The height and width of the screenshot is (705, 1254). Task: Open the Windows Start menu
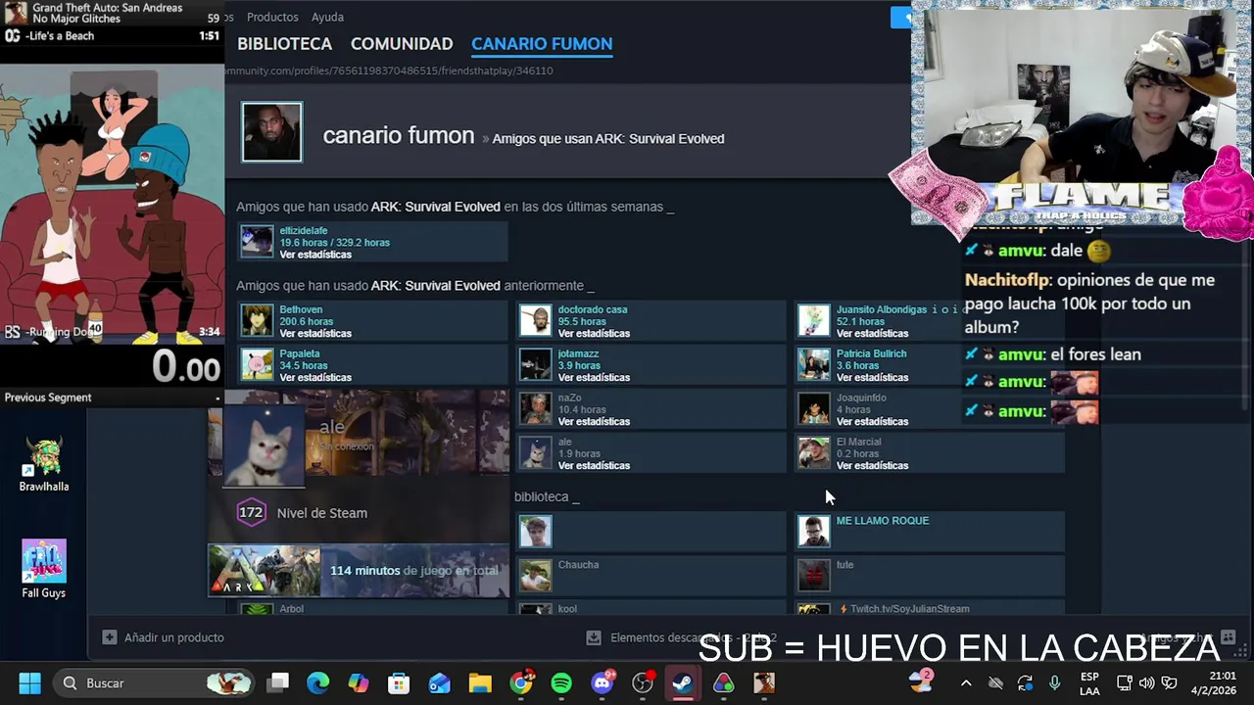[29, 682]
